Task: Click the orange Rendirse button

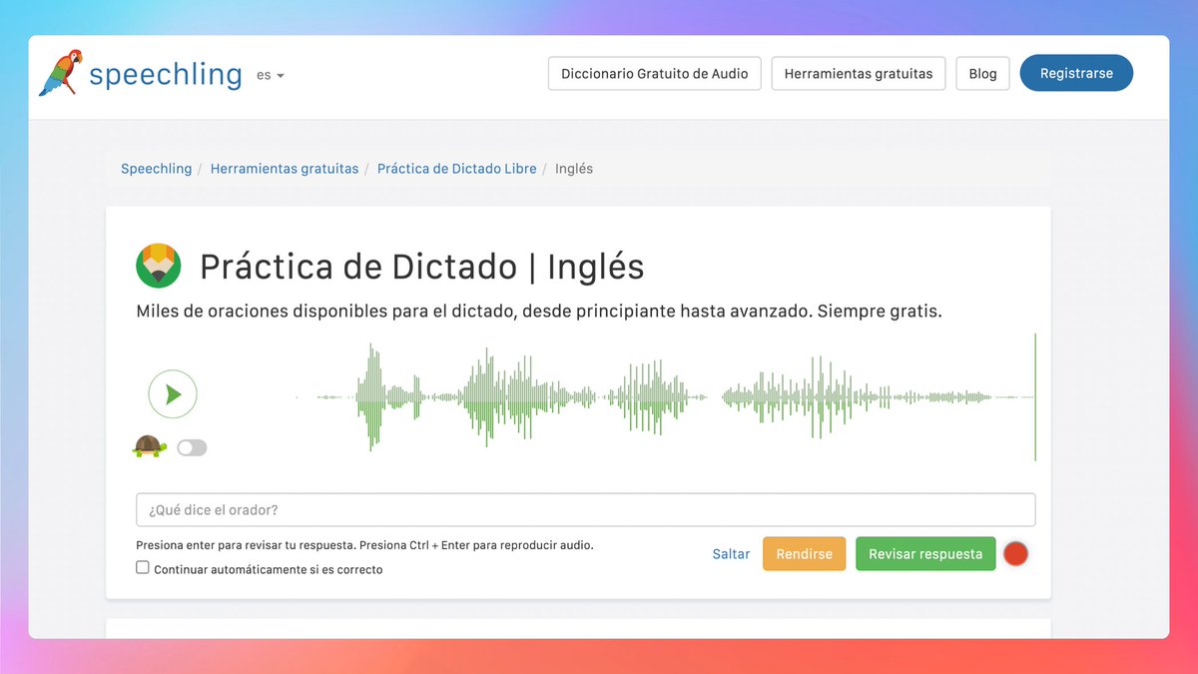Action: (804, 554)
